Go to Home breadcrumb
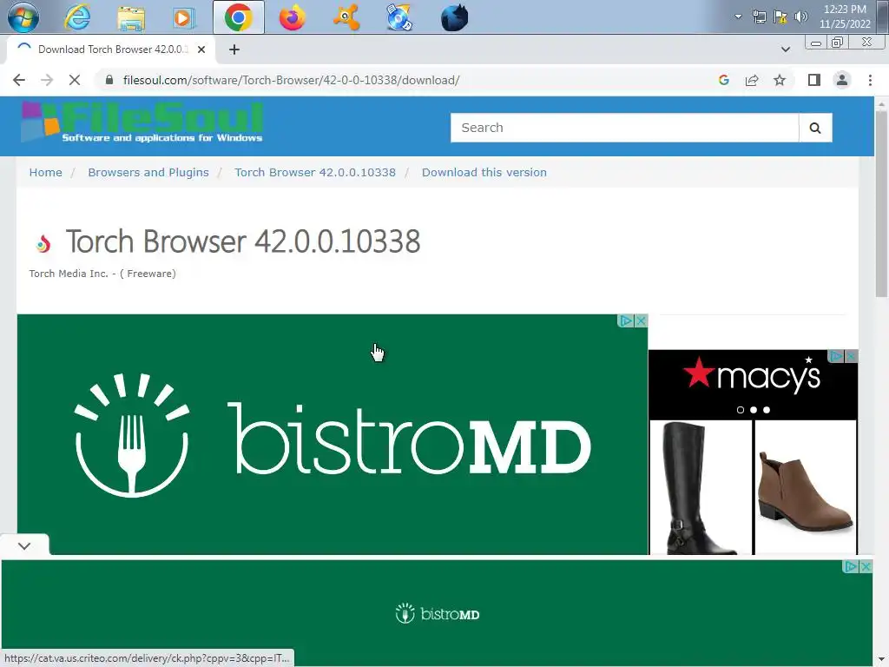 point(45,173)
